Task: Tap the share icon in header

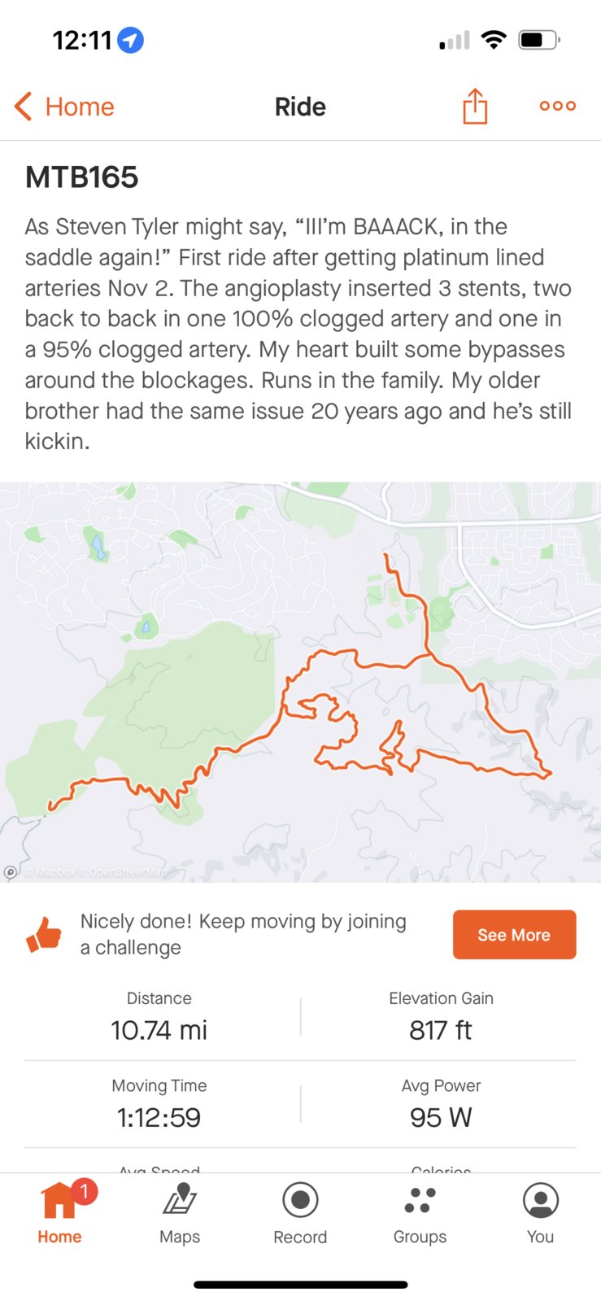Action: pyautogui.click(x=475, y=106)
